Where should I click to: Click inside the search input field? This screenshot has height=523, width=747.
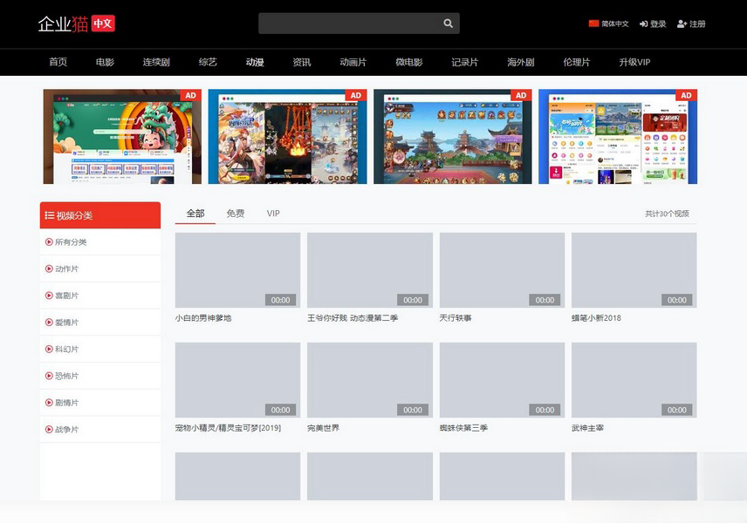click(x=349, y=23)
